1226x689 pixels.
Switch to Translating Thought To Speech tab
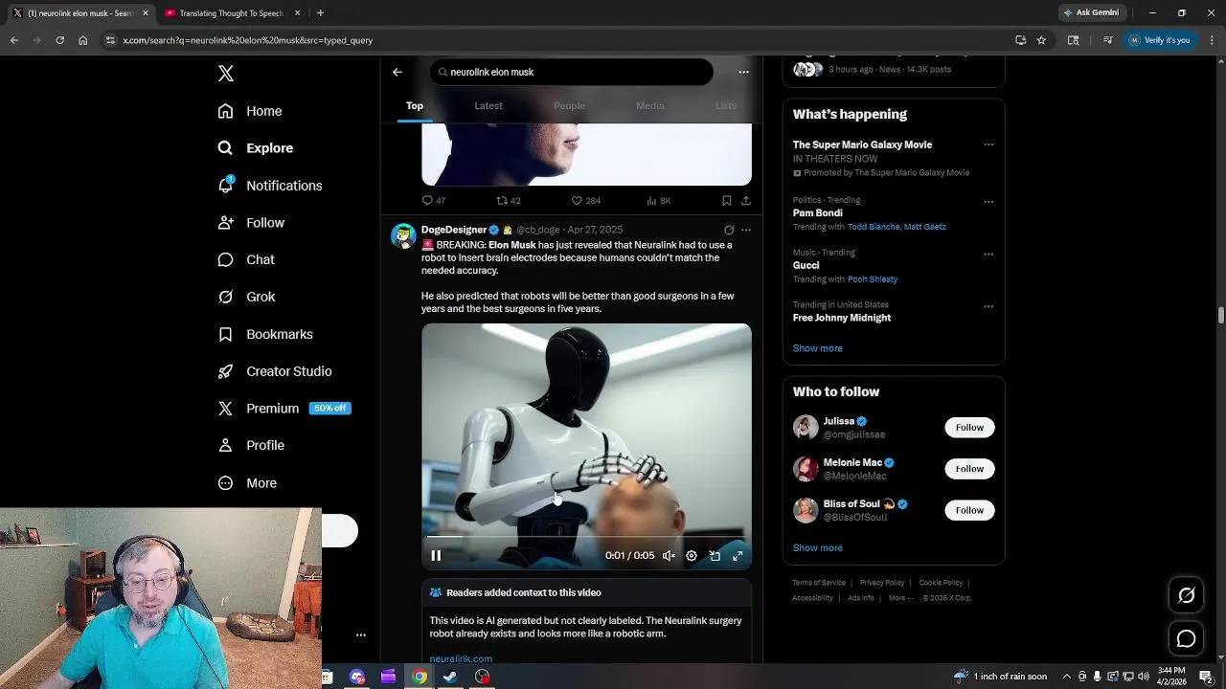coord(230,13)
